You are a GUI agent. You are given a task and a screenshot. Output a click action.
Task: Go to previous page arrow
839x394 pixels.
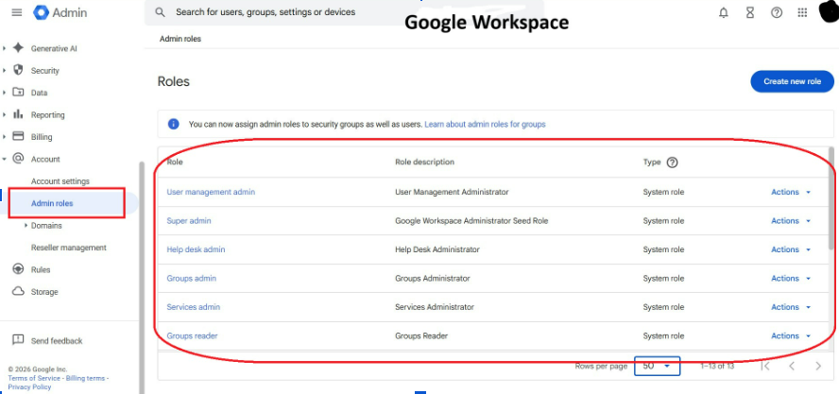(x=792, y=367)
